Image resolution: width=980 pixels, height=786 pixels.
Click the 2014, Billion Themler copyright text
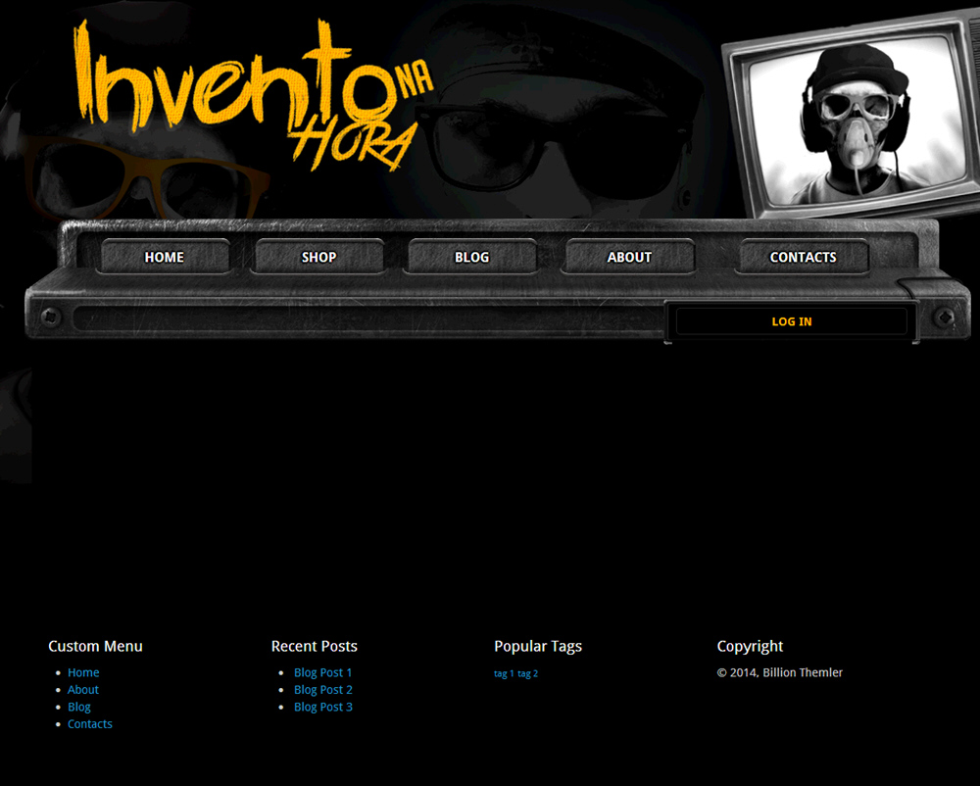tap(779, 672)
